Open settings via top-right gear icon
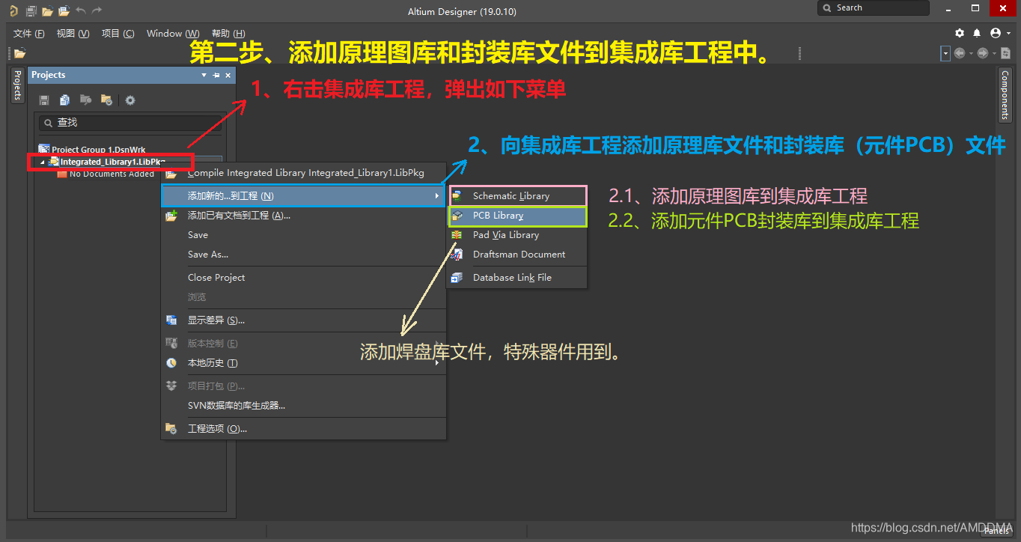 point(960,34)
